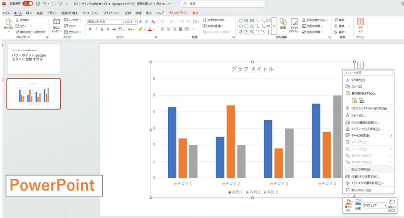Expand the font size dropdown

click(135, 22)
